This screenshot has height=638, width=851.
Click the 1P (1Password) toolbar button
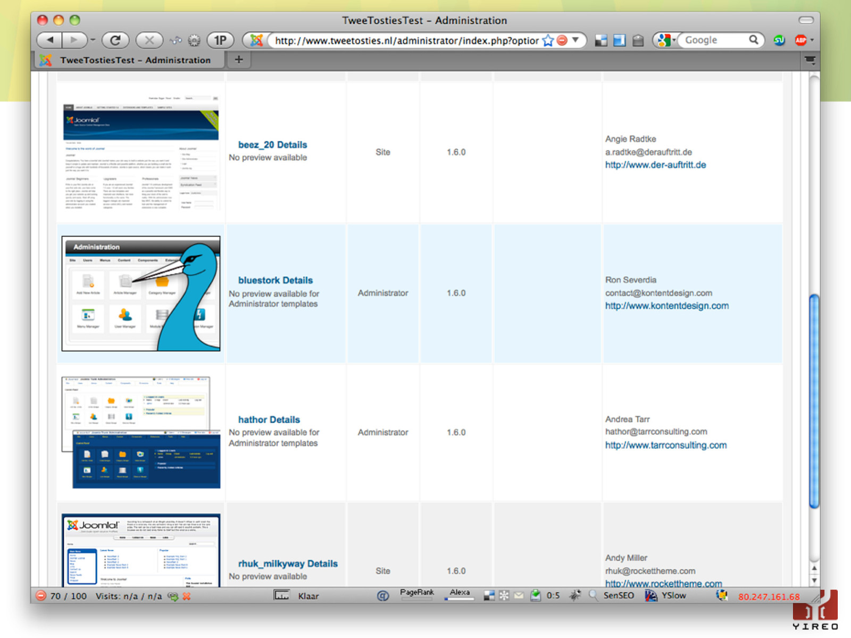point(220,40)
